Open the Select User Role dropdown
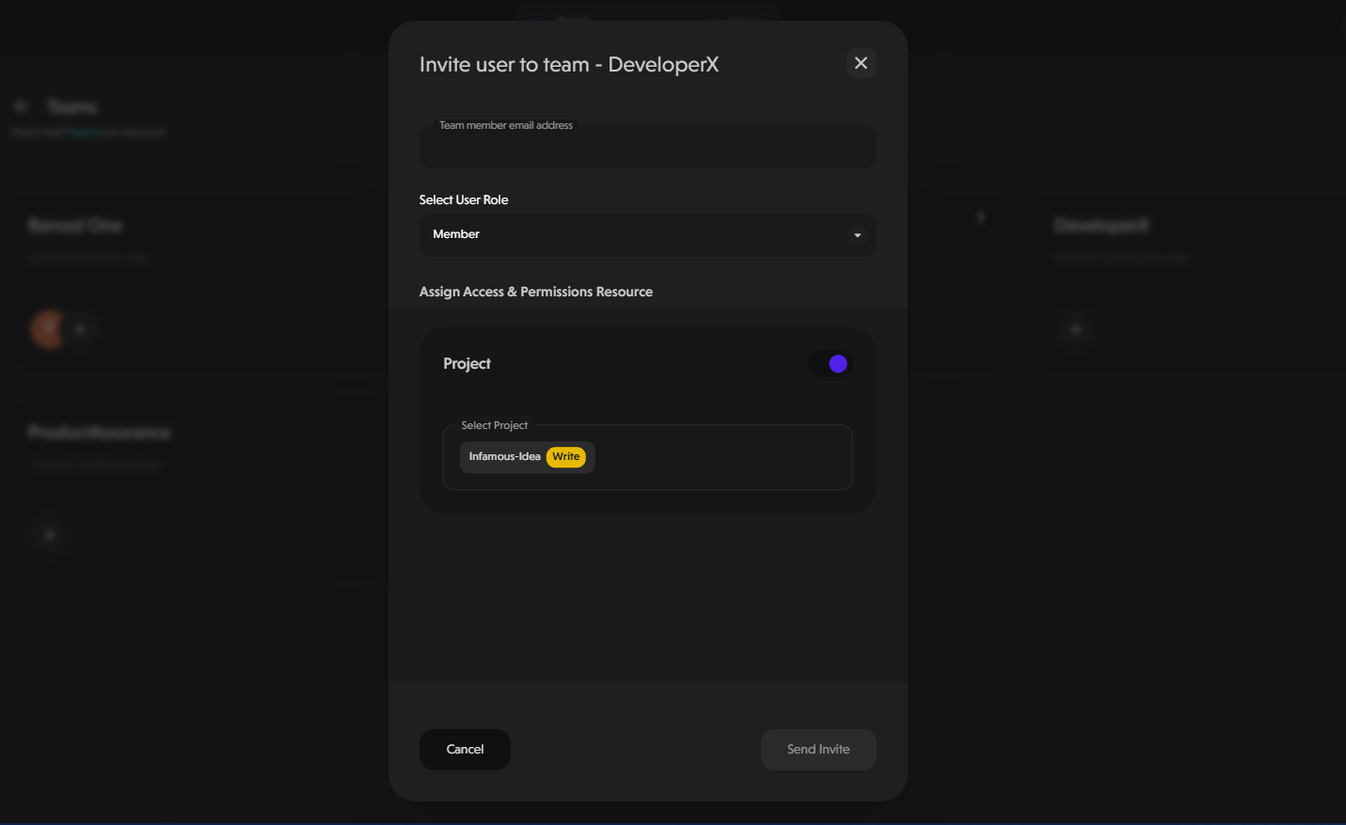 647,234
